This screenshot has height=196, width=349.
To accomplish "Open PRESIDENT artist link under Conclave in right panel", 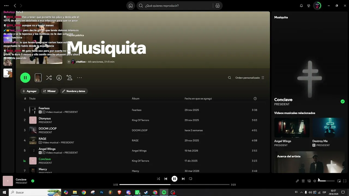I will (x=282, y=104).
